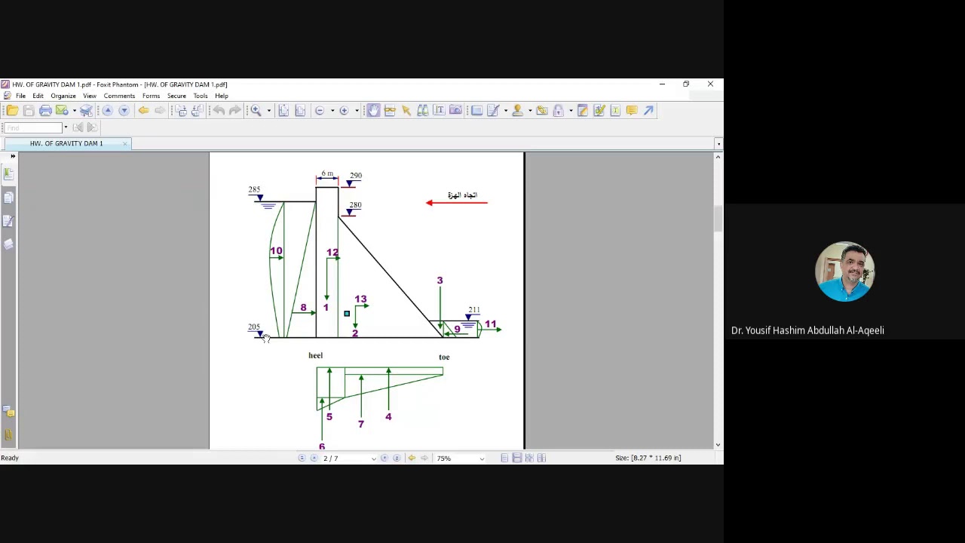Open the 75% zoom level dropdown
The image size is (965, 543).
[482, 459]
